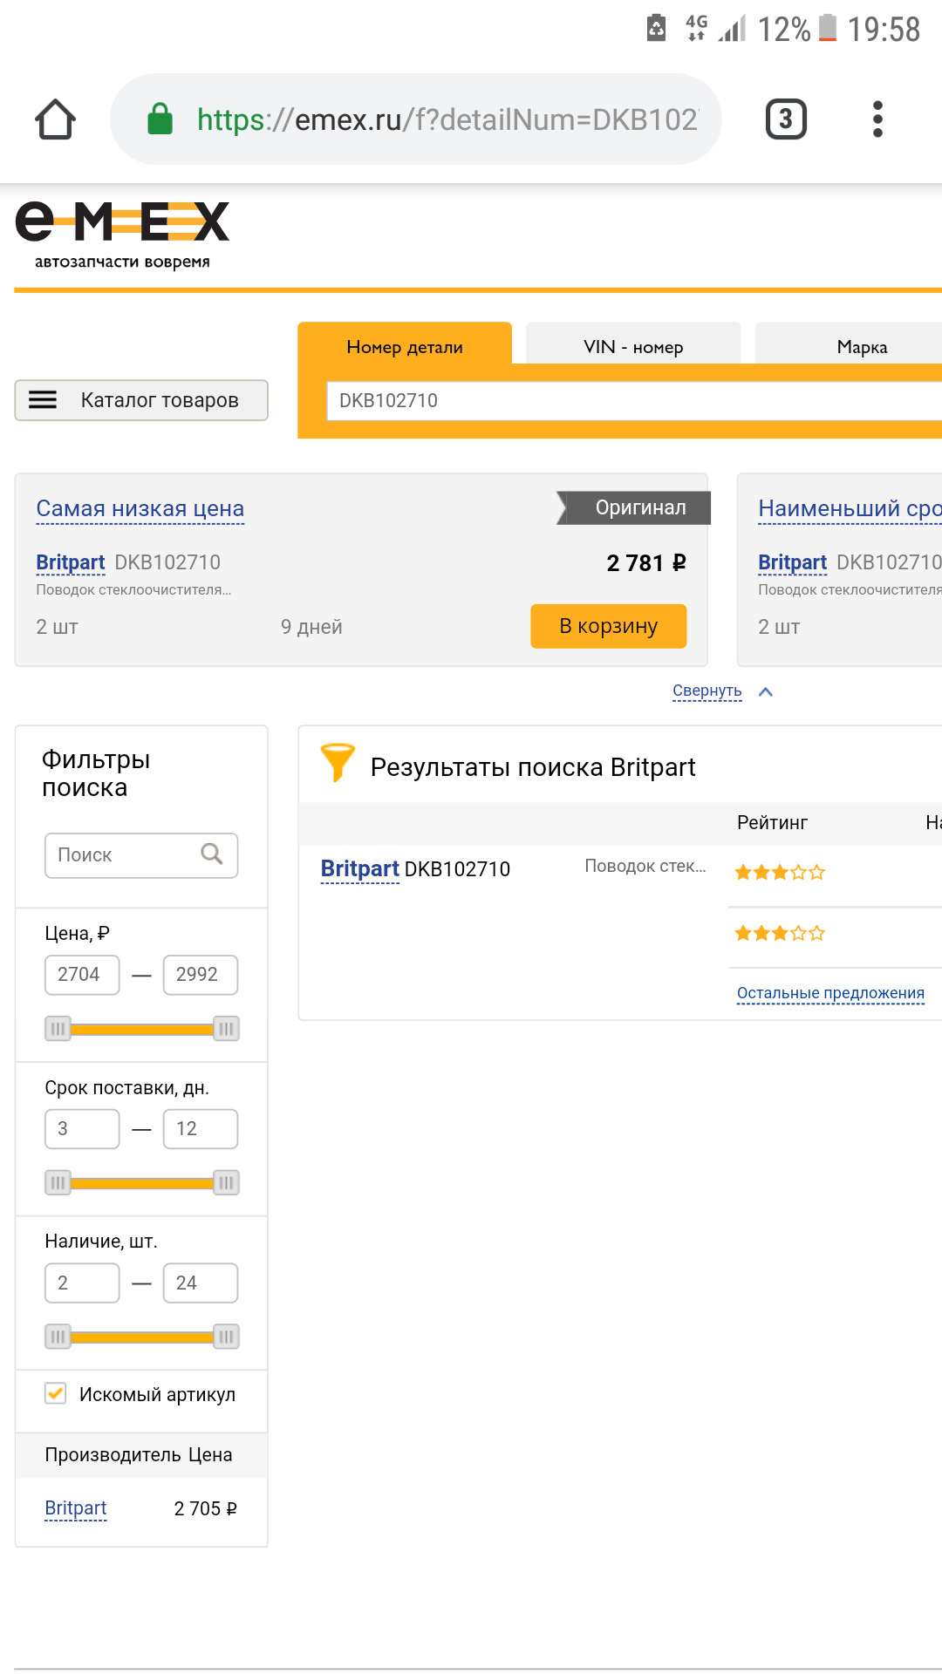Expand Остальные предложения offers

[830, 993]
